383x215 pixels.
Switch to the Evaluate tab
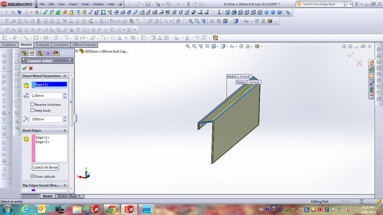coord(42,45)
